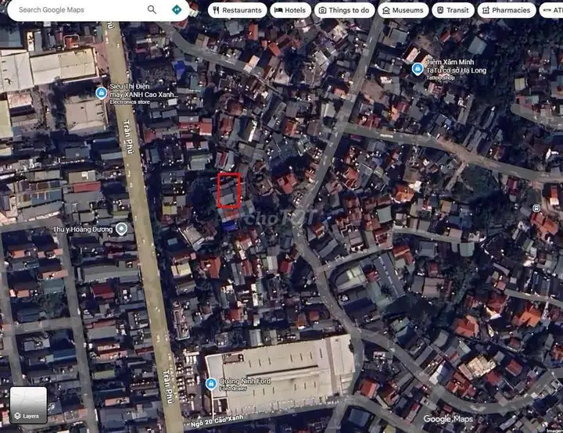Click the bed icon in Hotels chip
563x433 pixels.
click(x=278, y=10)
